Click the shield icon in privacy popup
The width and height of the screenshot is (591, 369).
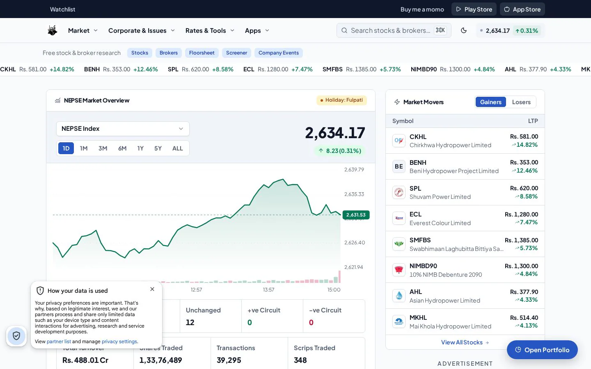(40, 291)
